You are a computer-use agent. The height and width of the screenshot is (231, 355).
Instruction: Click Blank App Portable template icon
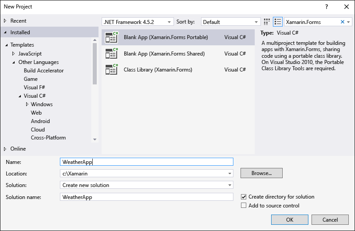click(112, 37)
